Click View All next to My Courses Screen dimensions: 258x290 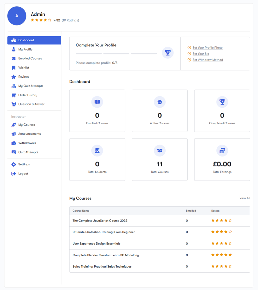click(244, 198)
